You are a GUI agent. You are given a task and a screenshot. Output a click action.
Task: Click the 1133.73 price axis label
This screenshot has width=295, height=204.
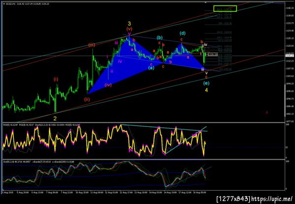tap(290, 23)
